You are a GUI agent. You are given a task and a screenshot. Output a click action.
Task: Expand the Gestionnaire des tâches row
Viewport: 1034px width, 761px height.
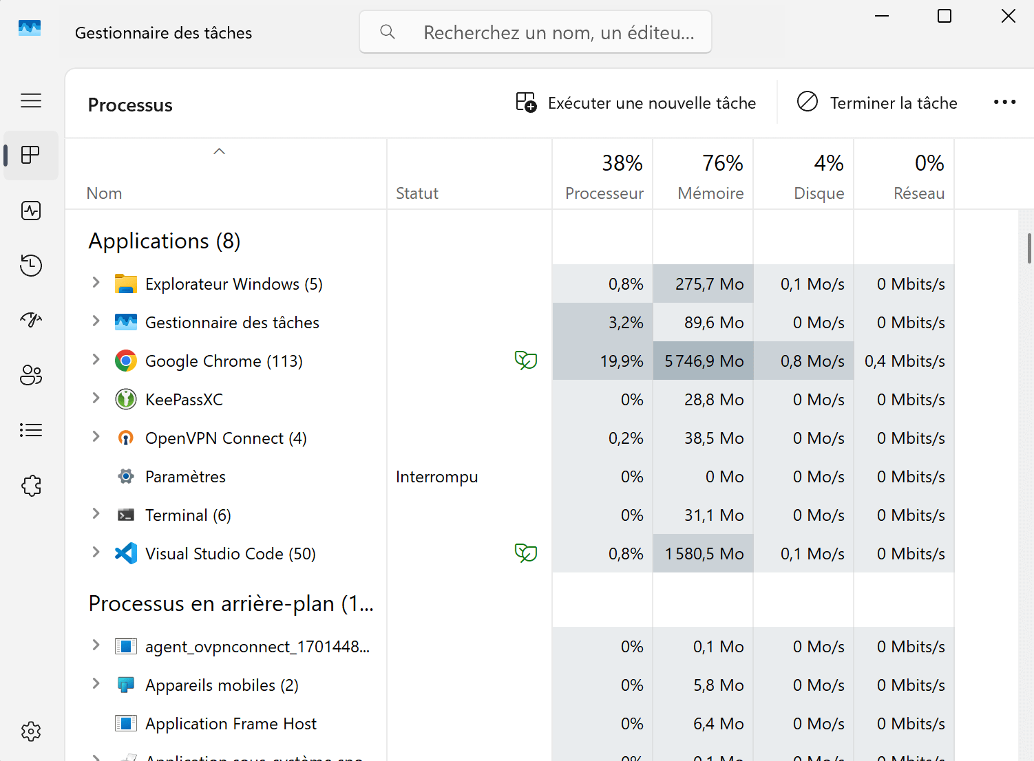[x=96, y=321]
